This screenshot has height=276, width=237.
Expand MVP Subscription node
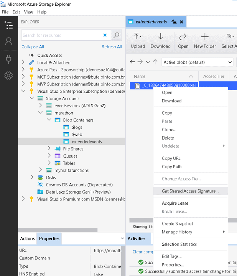pyautogui.click(x=23, y=84)
